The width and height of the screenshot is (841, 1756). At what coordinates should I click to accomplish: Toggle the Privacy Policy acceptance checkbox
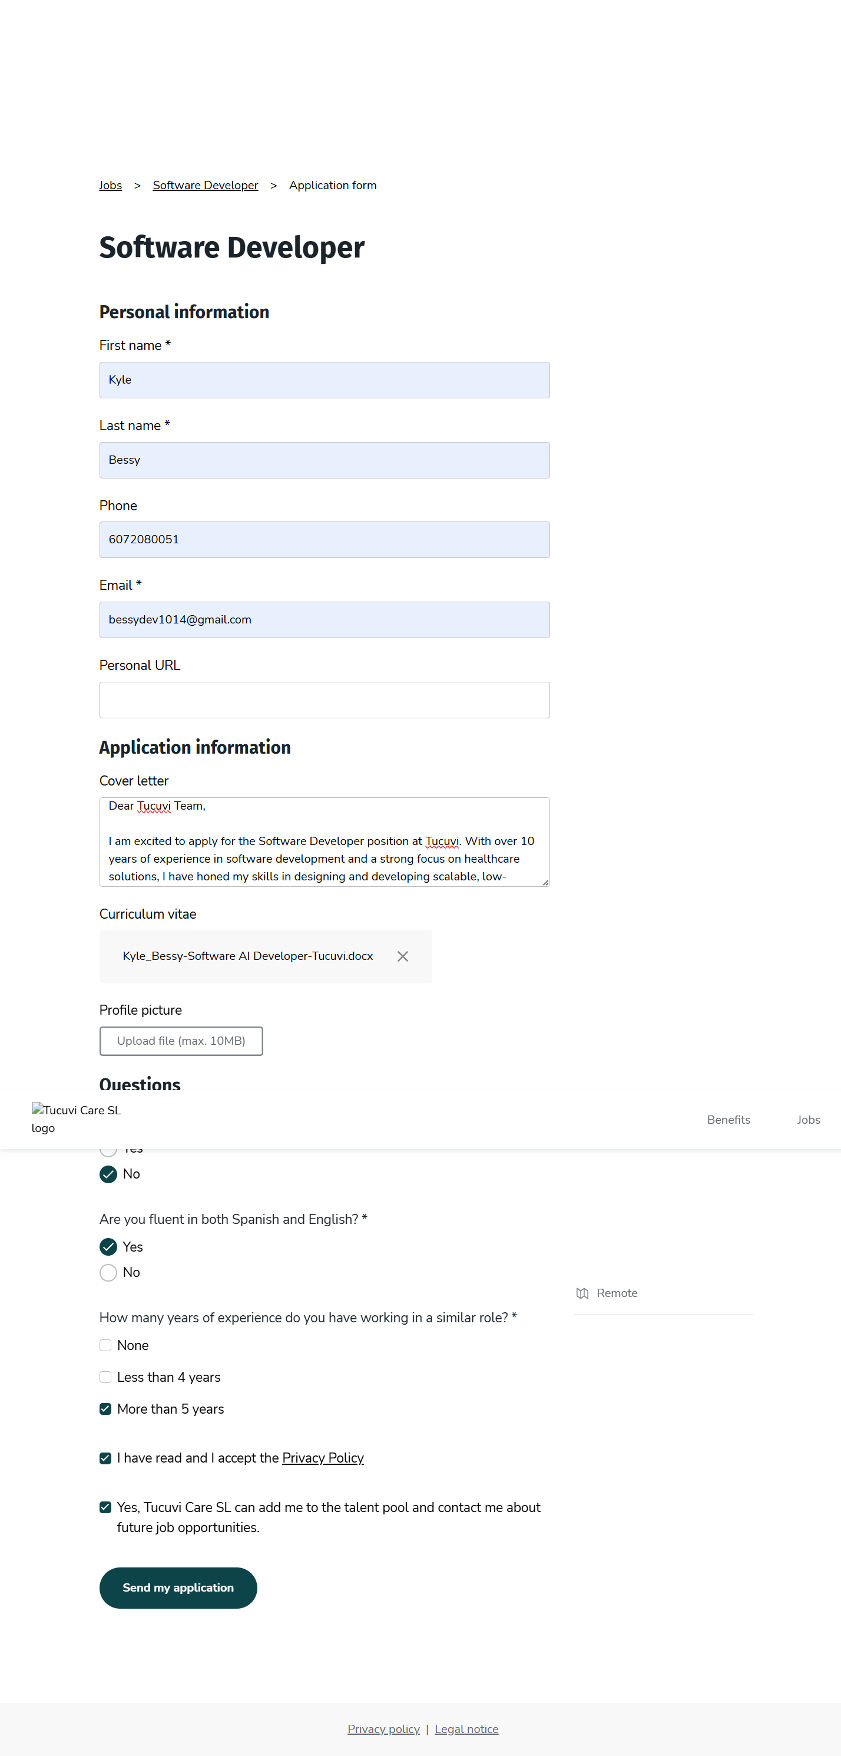pos(105,1458)
